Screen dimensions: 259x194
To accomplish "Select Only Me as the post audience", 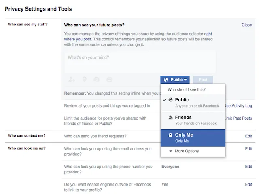I will click(x=193, y=137).
